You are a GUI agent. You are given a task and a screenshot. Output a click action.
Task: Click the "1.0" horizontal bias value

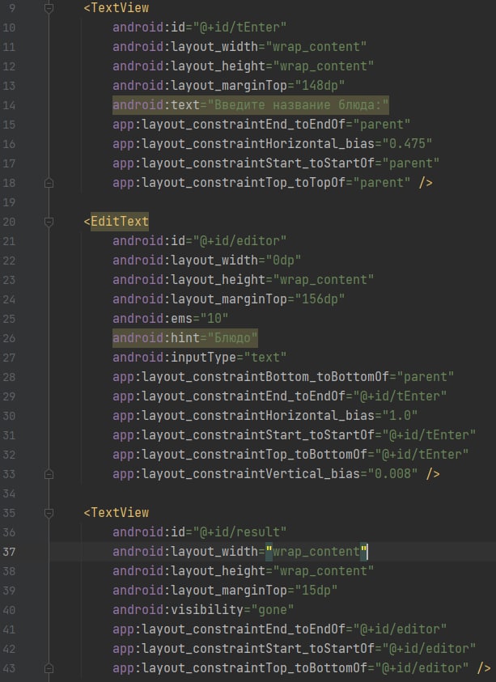400,415
